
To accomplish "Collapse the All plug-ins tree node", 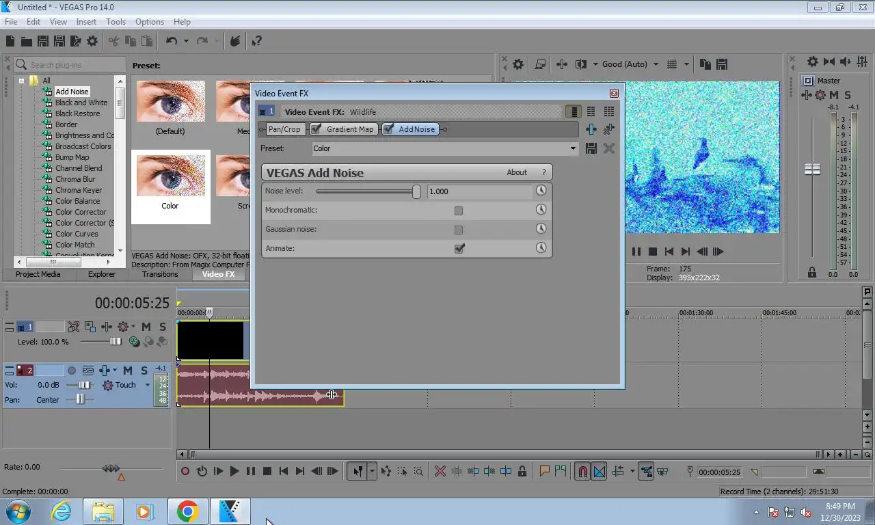I will point(22,81).
